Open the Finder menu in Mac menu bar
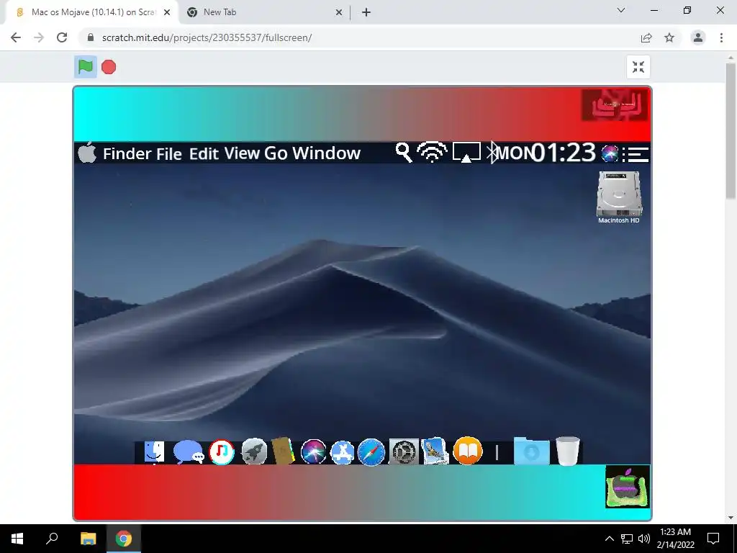 [x=127, y=153]
